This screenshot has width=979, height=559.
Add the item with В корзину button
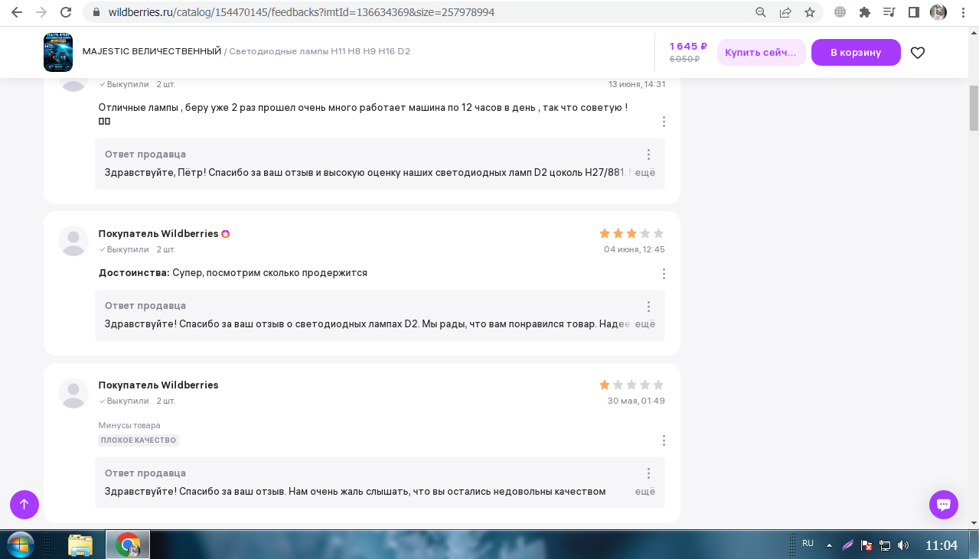[x=856, y=52]
